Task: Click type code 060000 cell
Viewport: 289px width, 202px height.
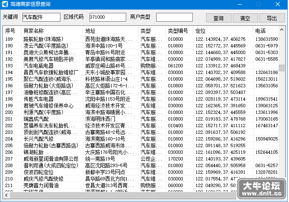Action: (x=175, y=185)
